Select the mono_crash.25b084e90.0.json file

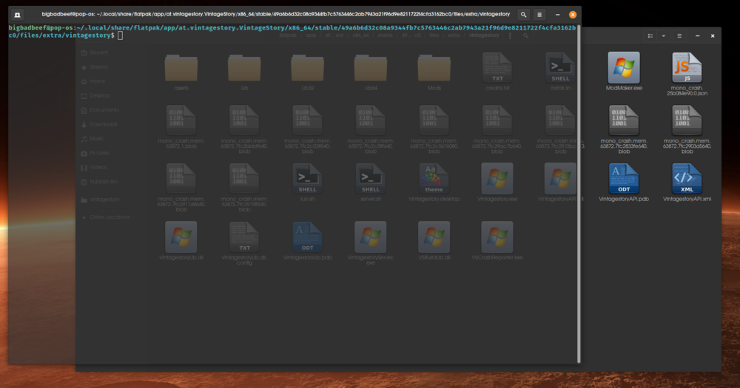tap(687, 68)
